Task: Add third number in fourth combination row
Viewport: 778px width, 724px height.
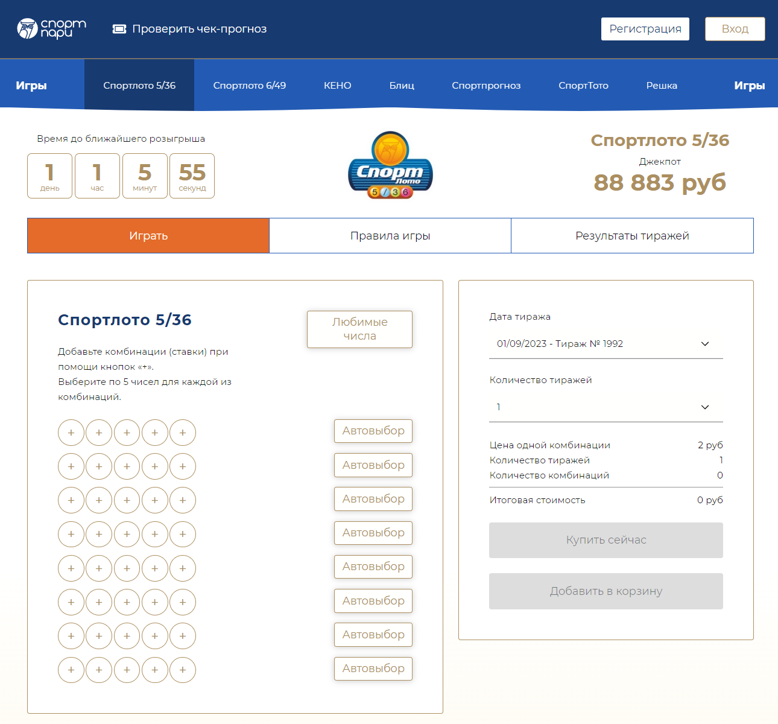Action: [x=127, y=534]
